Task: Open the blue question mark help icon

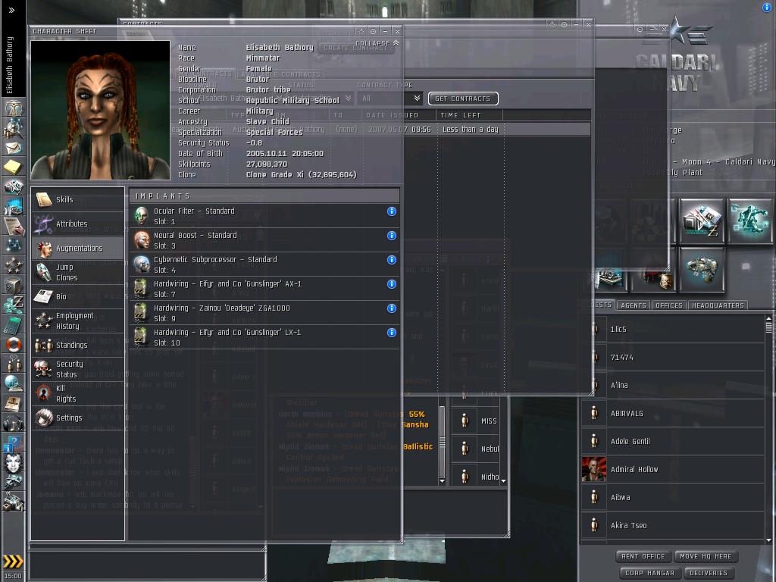Action: pos(14,443)
